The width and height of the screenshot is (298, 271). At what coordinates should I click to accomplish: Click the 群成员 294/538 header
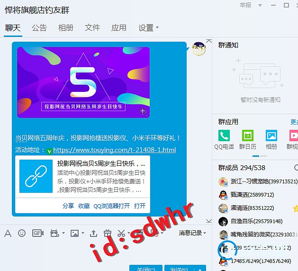[242, 168]
